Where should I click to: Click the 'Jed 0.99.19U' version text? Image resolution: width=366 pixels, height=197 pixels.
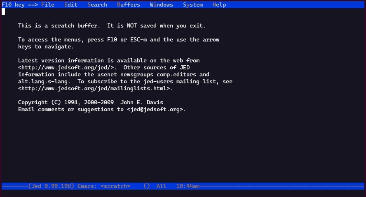[51, 186]
